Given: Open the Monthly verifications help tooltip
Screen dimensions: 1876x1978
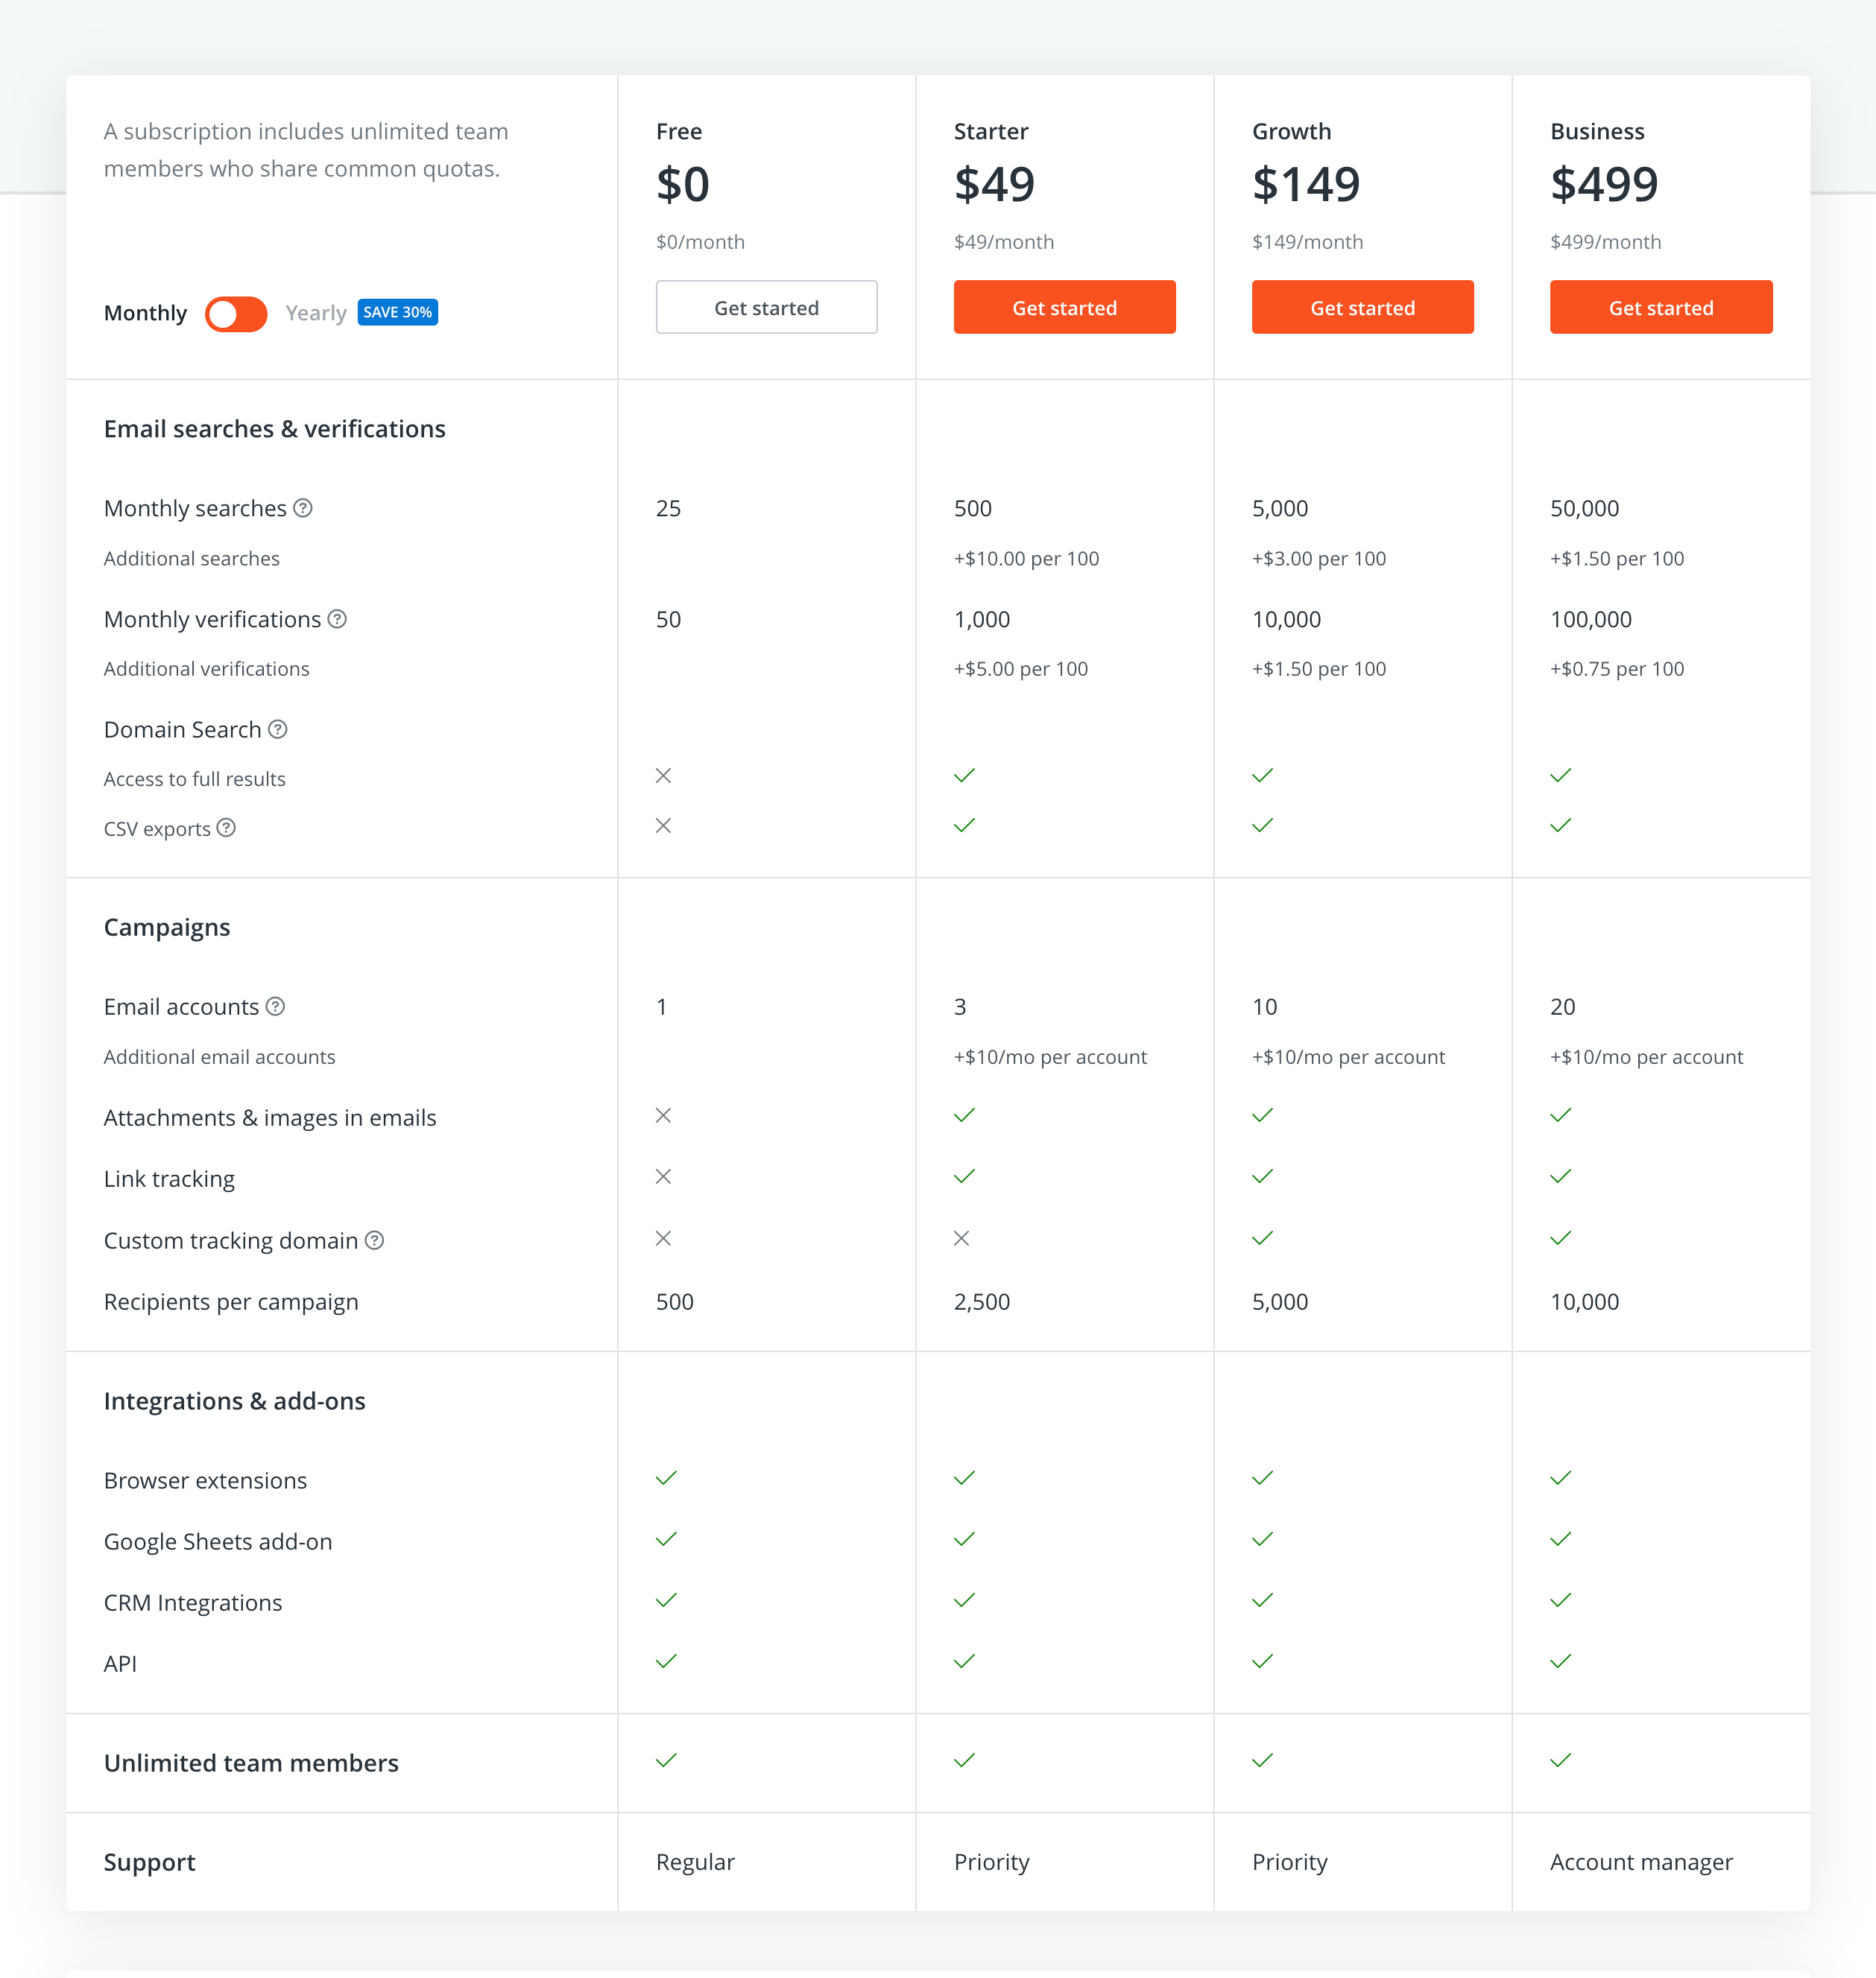Looking at the screenshot, I should click(338, 620).
